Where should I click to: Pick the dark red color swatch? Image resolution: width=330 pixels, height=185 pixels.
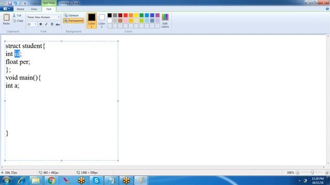click(x=120, y=15)
